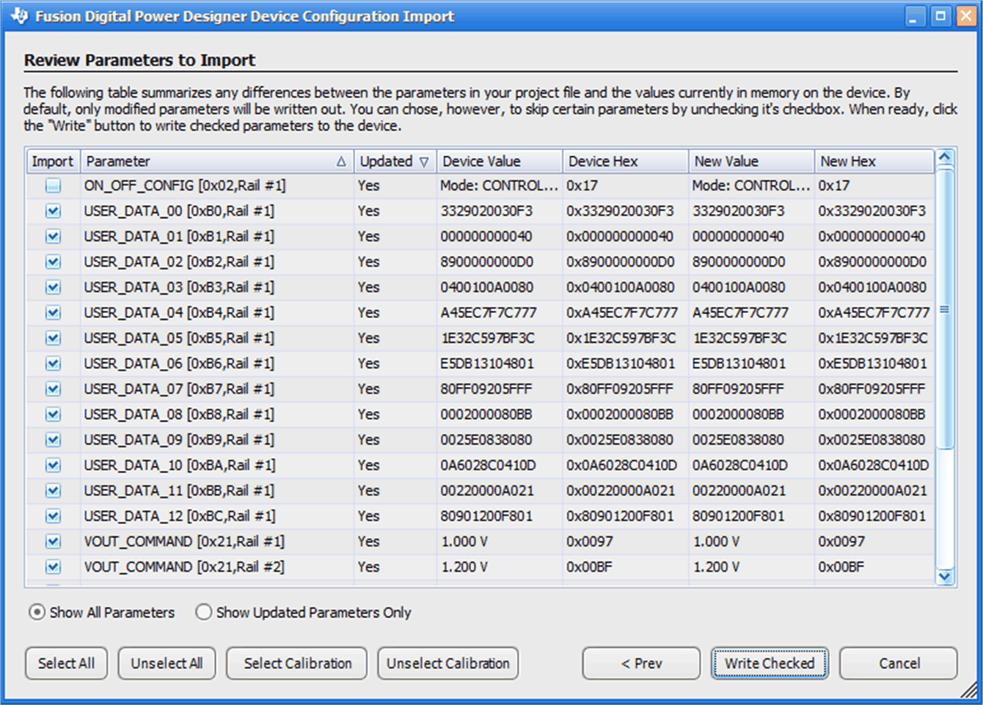983x705 pixels.
Task: Click the Unselect All button
Action: [x=167, y=663]
